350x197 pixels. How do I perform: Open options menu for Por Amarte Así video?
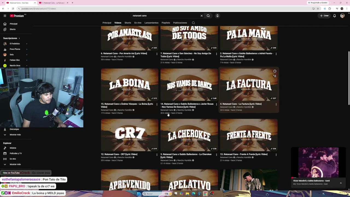point(157,54)
